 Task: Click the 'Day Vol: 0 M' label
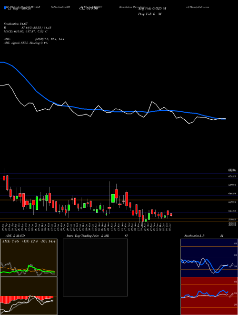(149, 14)
